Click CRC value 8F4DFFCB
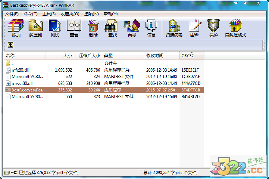The width and height of the screenshot is (269, 179). pyautogui.click(x=191, y=90)
